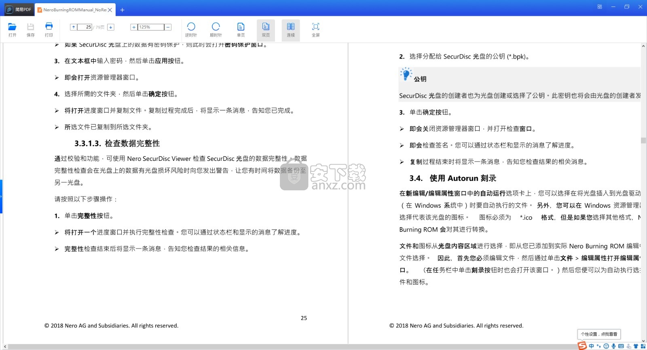Click vertical scrollbar thumb

(643, 140)
